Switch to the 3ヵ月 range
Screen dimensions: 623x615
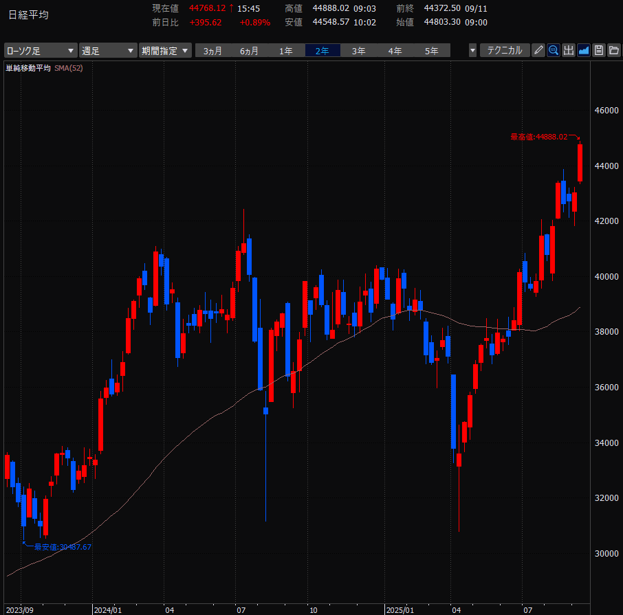(212, 51)
